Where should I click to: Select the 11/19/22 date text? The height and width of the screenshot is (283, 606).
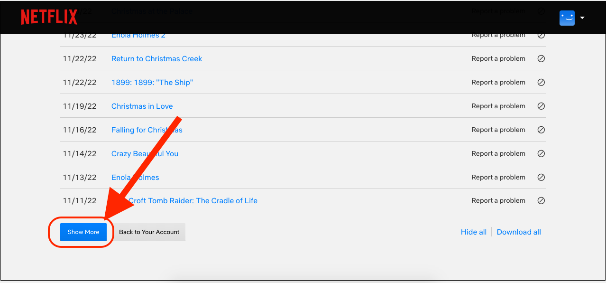(x=80, y=106)
